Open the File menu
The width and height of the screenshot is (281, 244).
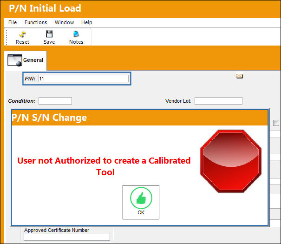(13, 22)
